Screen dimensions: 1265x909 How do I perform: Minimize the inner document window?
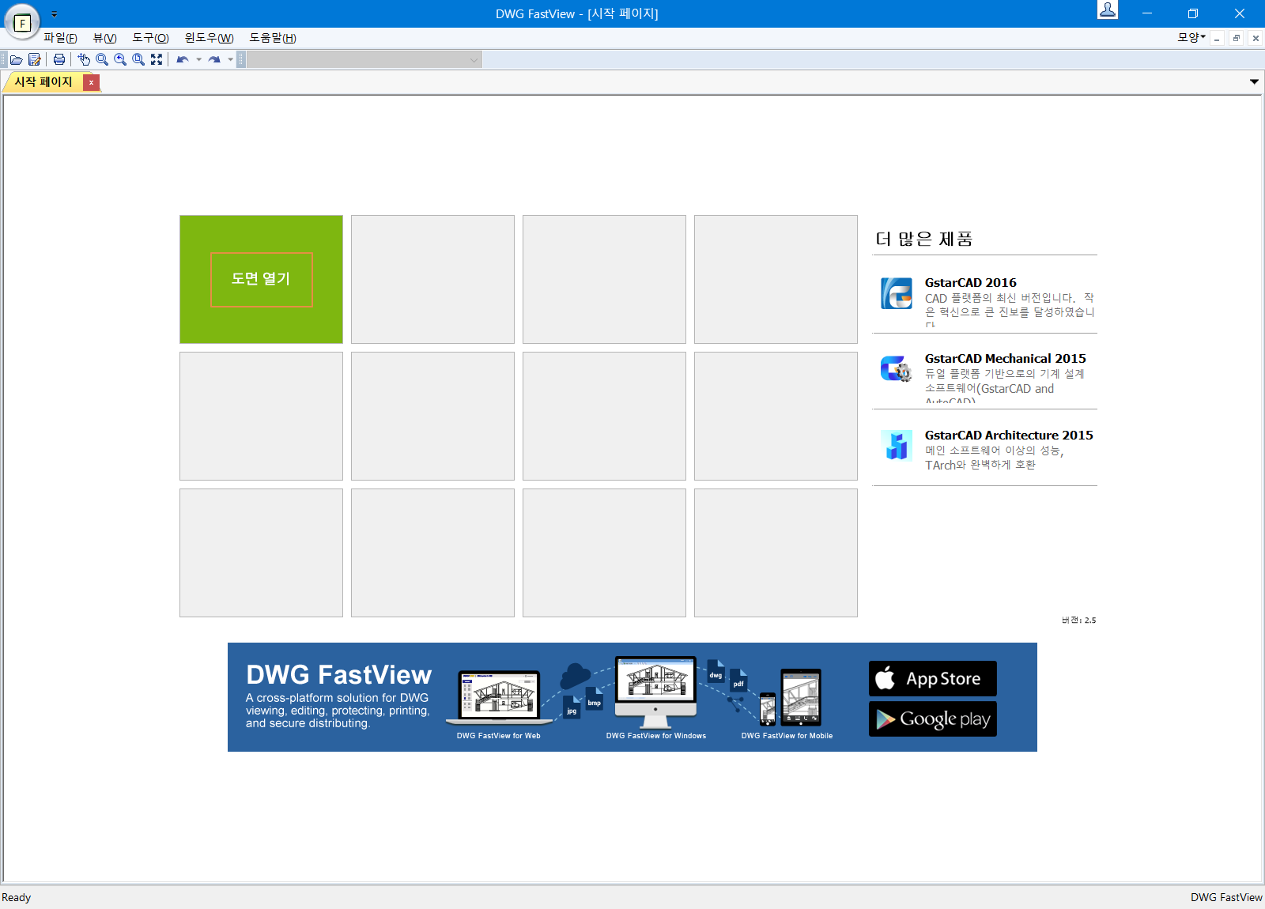(x=1218, y=38)
